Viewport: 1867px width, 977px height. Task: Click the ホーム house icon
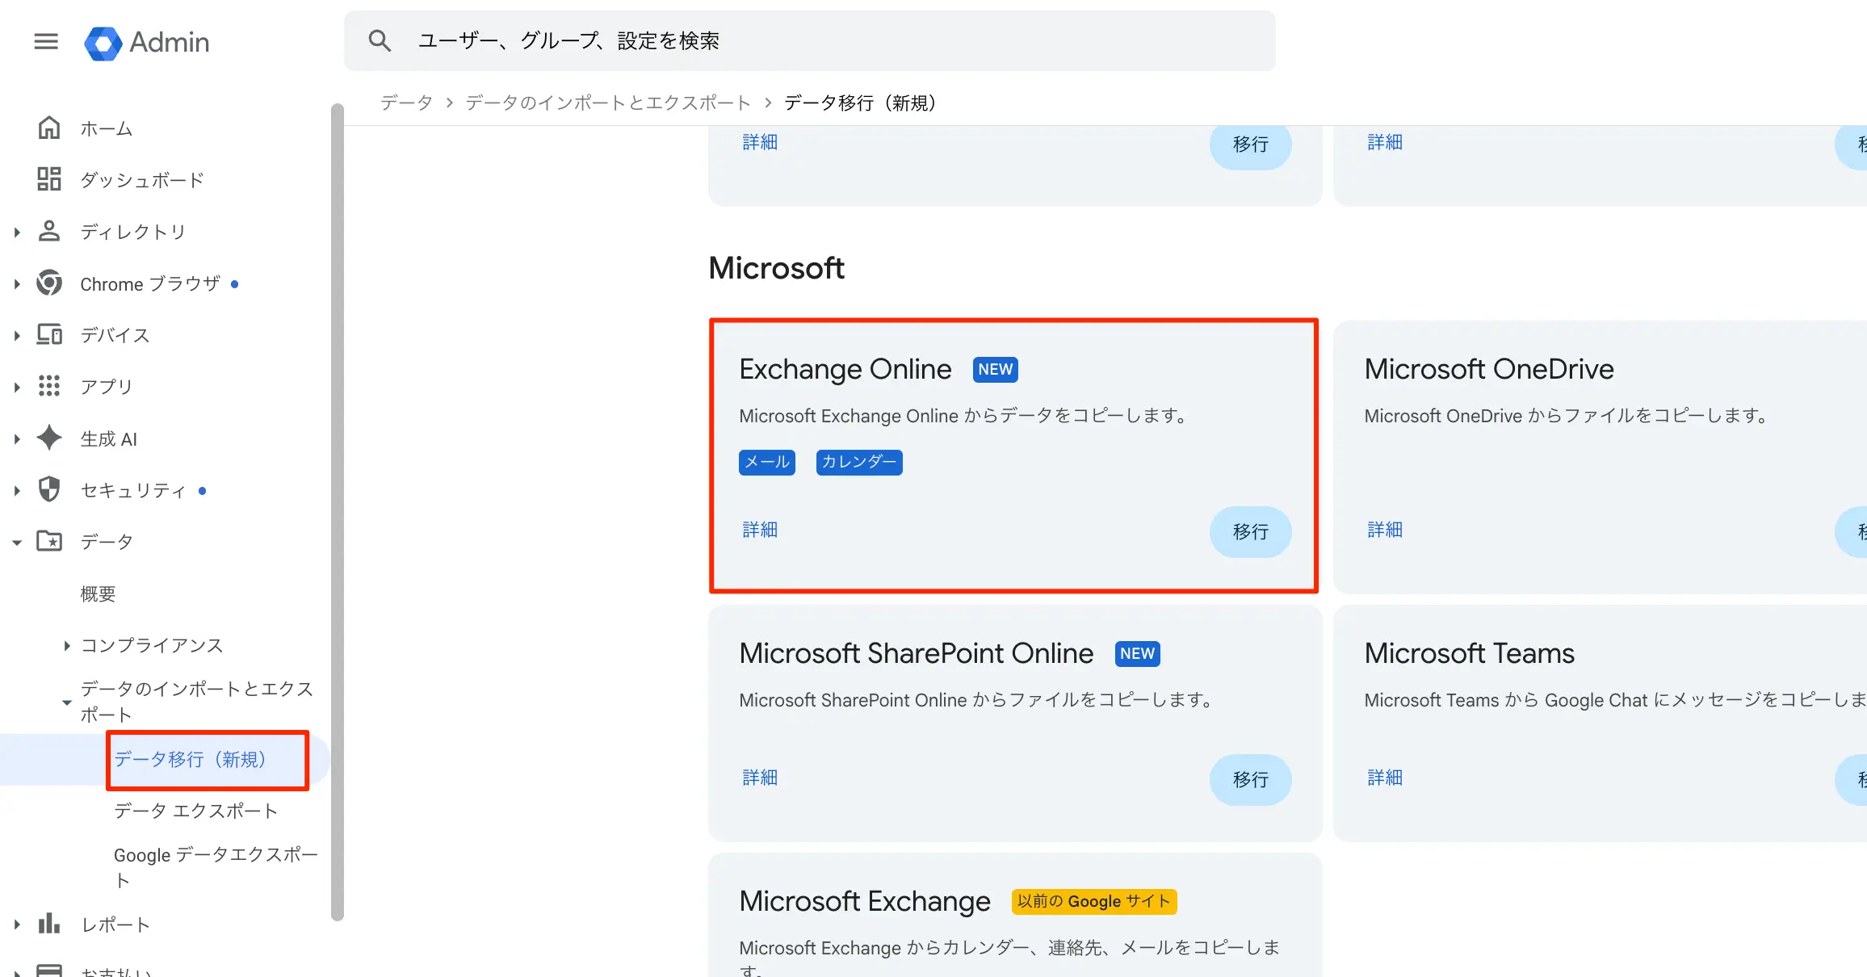49,128
